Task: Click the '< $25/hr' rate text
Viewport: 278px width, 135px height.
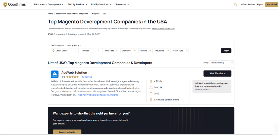Action: pyautogui.click(x=158, y=81)
